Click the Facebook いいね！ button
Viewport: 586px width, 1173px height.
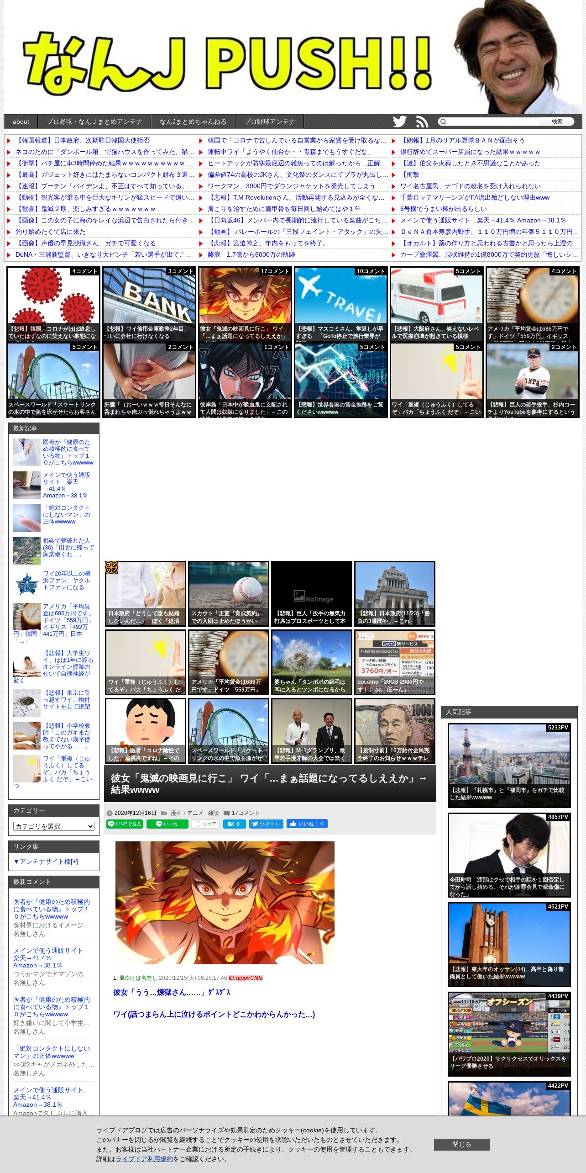307,824
